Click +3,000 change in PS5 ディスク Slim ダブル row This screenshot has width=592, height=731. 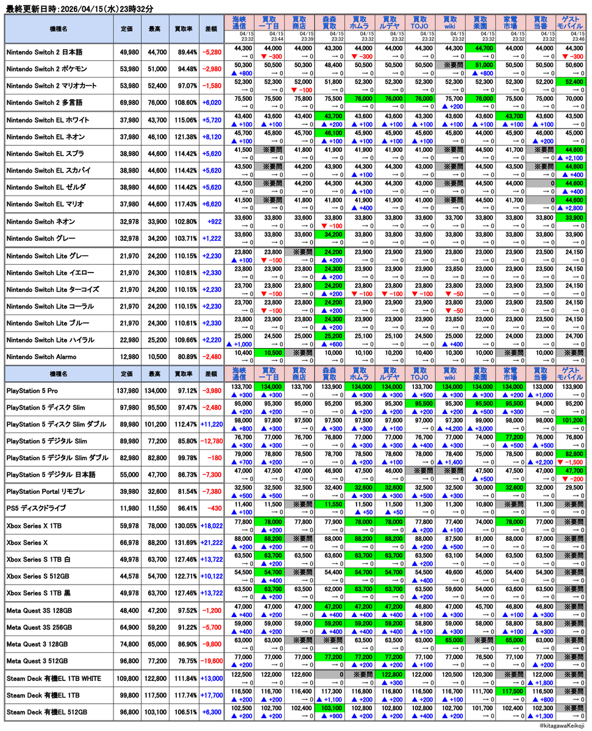(480, 429)
